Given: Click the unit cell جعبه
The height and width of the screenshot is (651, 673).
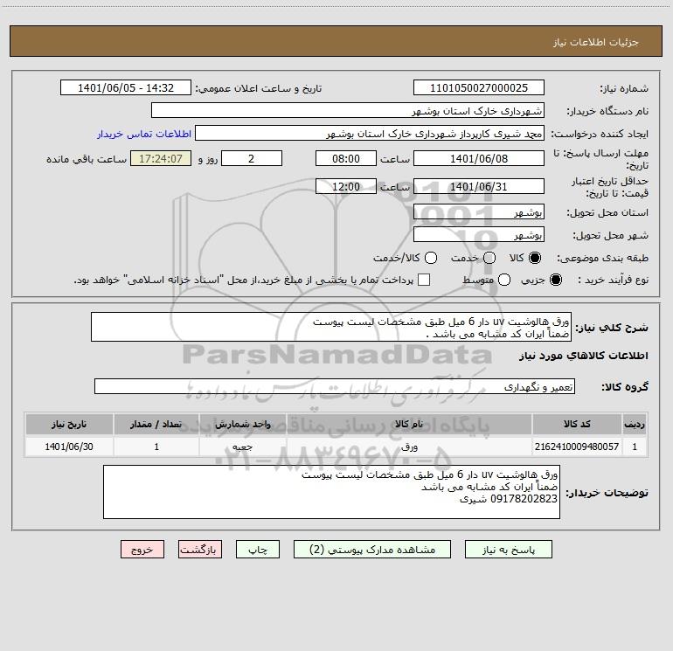Looking at the screenshot, I should (x=242, y=447).
